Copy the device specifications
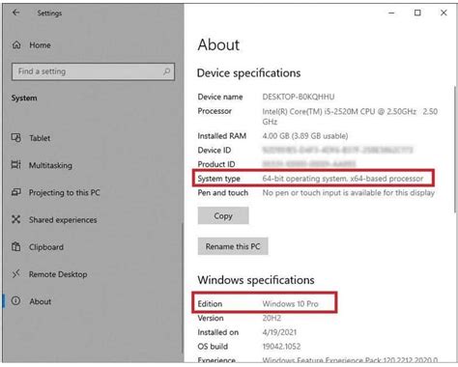 click(223, 215)
